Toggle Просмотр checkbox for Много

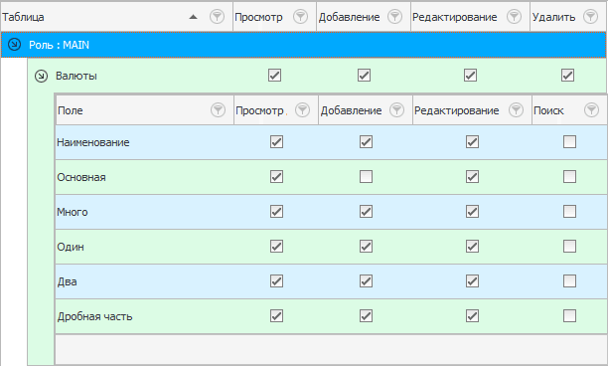point(276,212)
